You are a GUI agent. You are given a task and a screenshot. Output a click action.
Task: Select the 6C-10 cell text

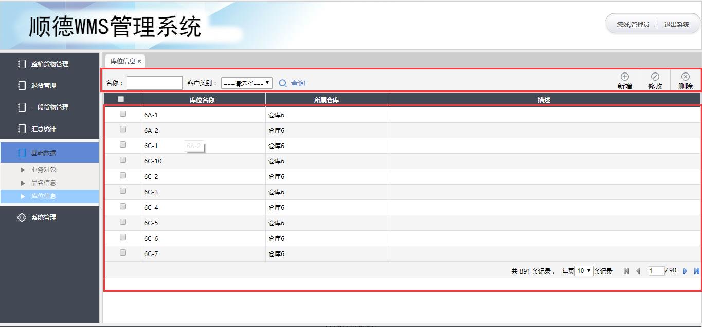[x=153, y=161]
